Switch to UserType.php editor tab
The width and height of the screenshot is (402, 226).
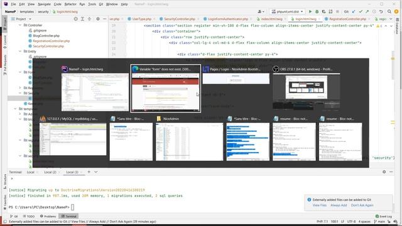[x=141, y=19]
